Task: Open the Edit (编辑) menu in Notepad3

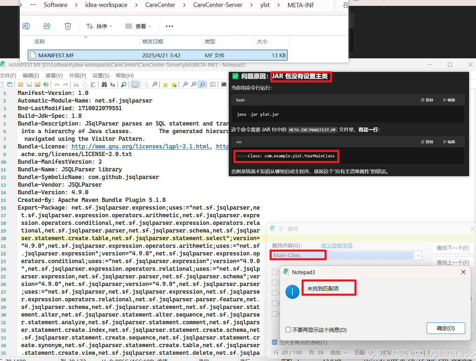Action: click(31, 75)
